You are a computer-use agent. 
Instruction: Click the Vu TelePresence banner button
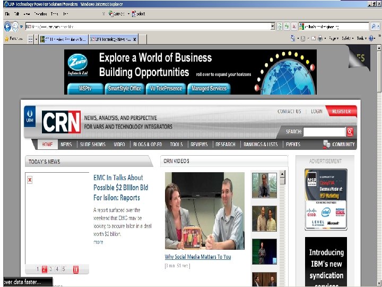166,89
